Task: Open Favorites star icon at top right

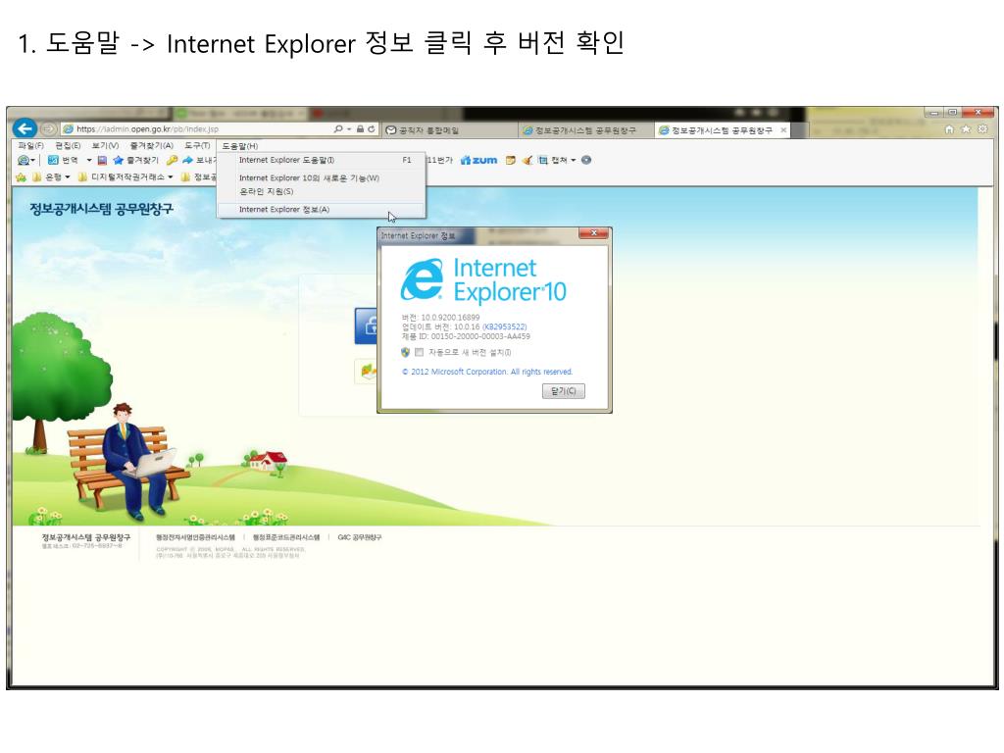Action: pyautogui.click(x=966, y=129)
